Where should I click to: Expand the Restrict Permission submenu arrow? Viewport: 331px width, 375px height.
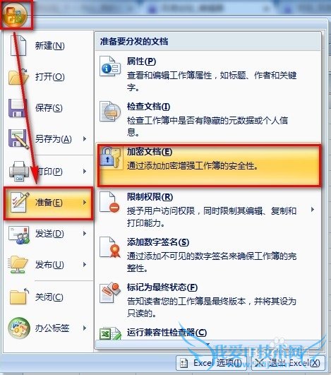[313, 210]
